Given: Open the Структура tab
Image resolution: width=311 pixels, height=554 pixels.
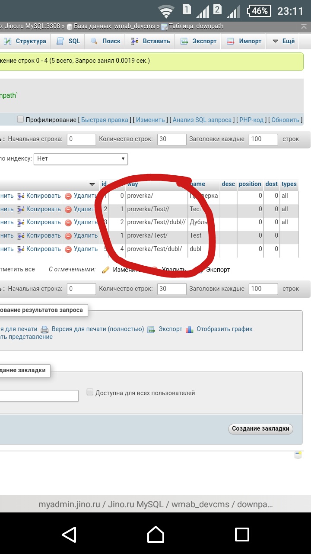Looking at the screenshot, I should 25,41.
